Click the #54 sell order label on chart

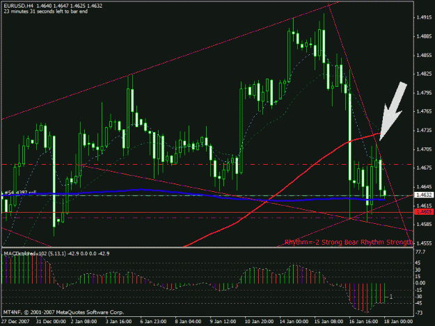20,193
